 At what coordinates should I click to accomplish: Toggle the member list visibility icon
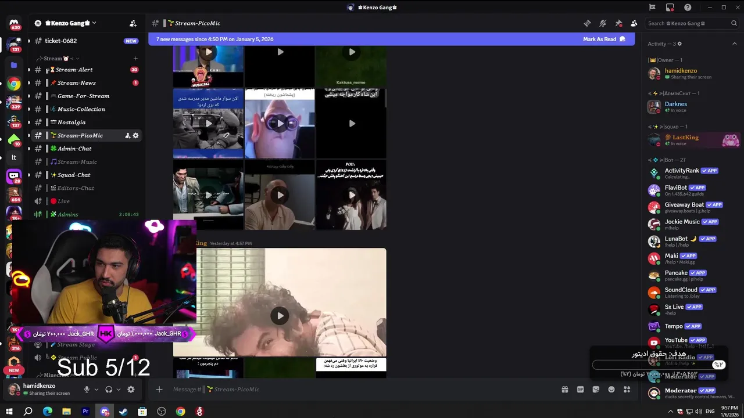tap(634, 23)
